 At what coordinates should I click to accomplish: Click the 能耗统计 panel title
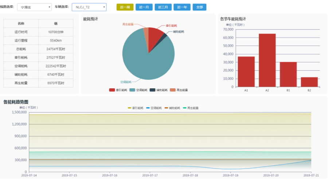point(91,19)
